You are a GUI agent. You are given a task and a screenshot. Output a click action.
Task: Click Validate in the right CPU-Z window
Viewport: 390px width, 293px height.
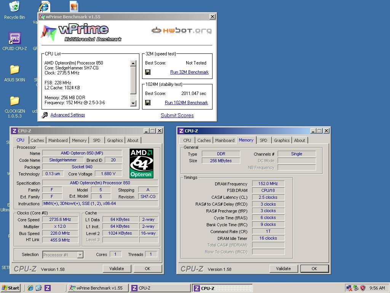283,269
